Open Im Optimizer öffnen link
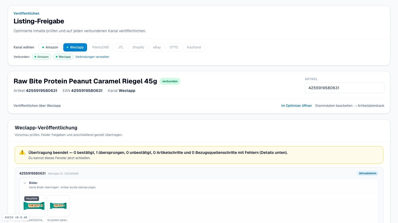Viewport: 398px width, 223px height. tap(297, 106)
